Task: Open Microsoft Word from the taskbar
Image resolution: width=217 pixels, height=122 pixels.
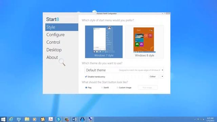Action: pyautogui.click(x=74, y=119)
